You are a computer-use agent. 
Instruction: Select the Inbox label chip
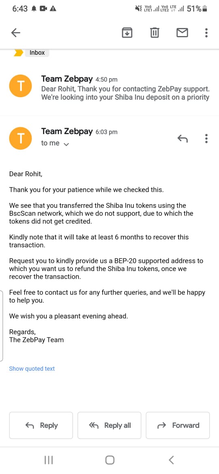pos(37,53)
